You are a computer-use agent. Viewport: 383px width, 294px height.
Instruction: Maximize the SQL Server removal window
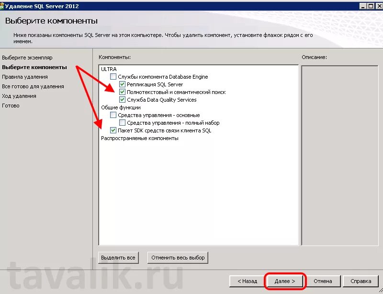(x=371, y=6)
